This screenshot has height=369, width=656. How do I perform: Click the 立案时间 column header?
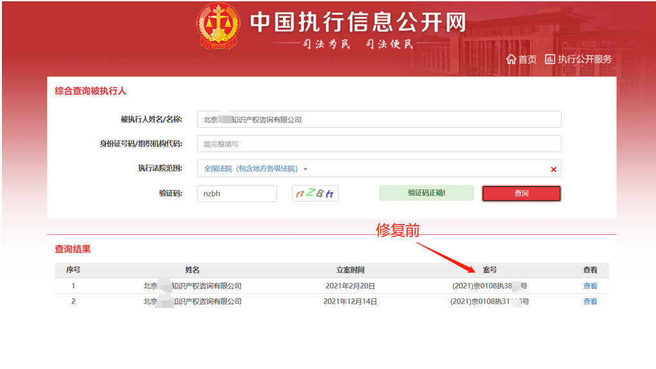point(350,270)
